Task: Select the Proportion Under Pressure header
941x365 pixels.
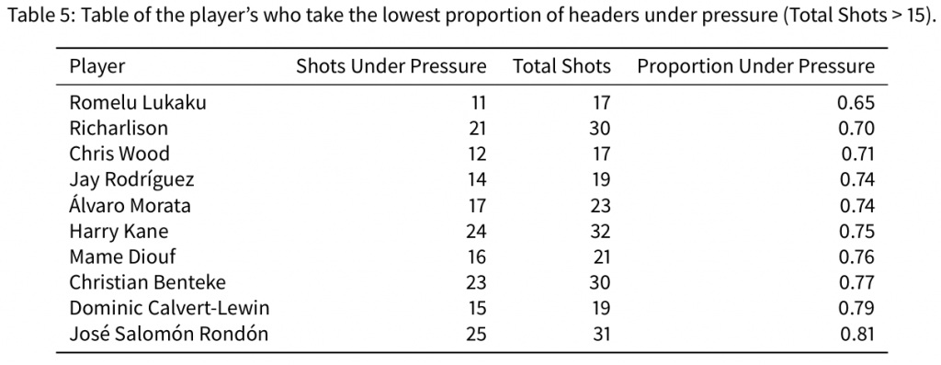Action: tap(756, 66)
